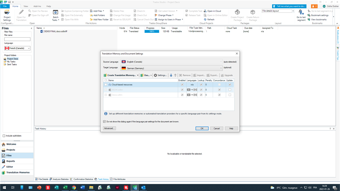Toggle Update checkbox for Dexis.sdltm
This screenshot has width=340, height=191.
coord(230,95)
